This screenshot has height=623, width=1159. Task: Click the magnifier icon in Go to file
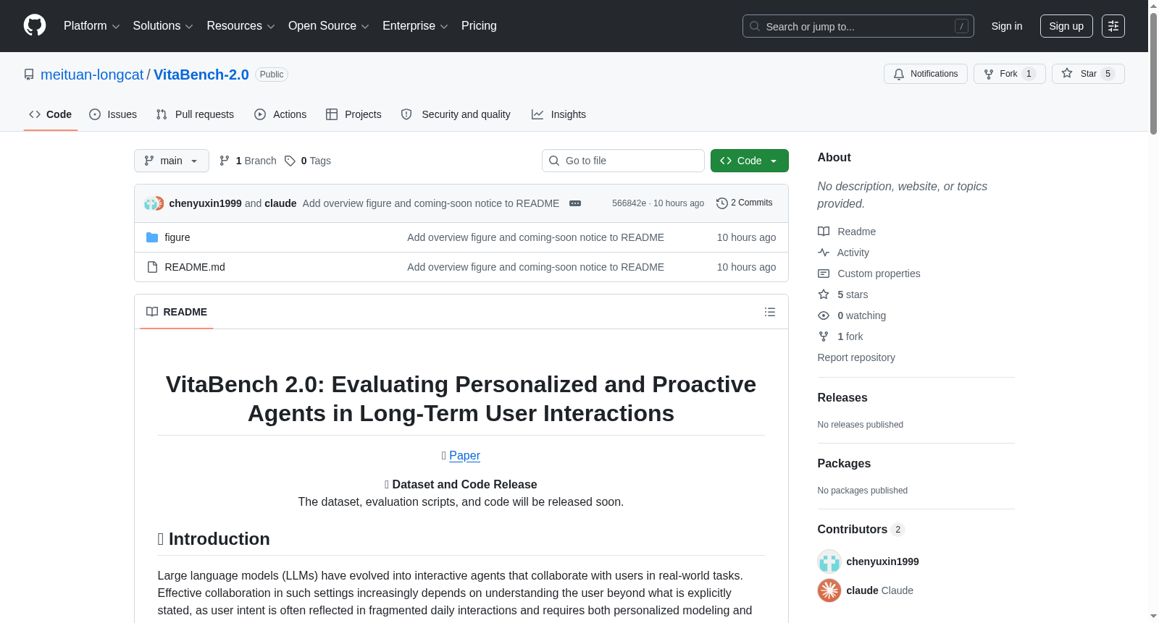[x=554, y=161]
